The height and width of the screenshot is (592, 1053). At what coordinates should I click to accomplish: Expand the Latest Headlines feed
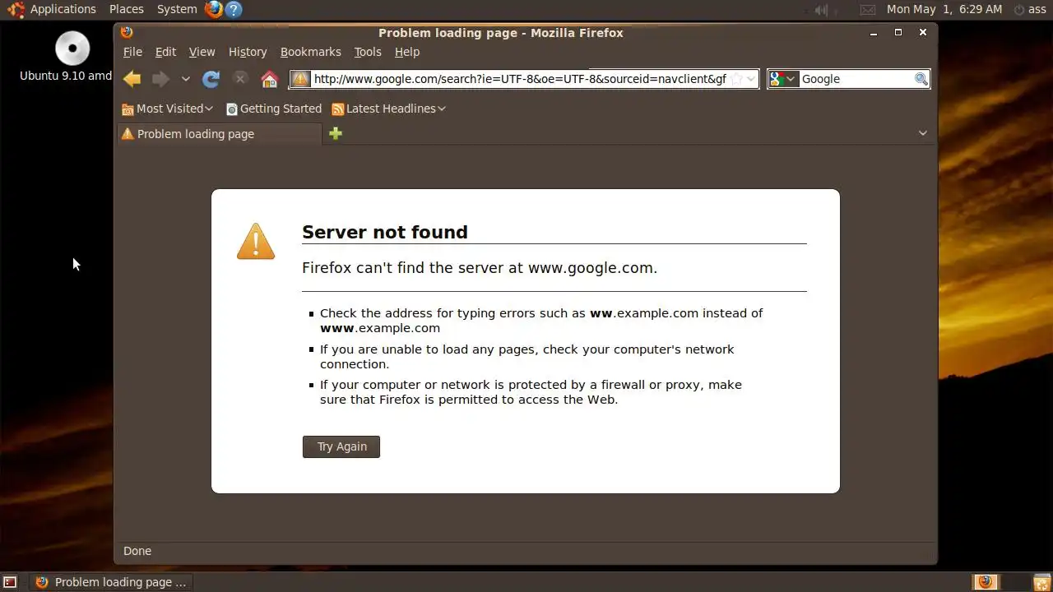(x=388, y=109)
